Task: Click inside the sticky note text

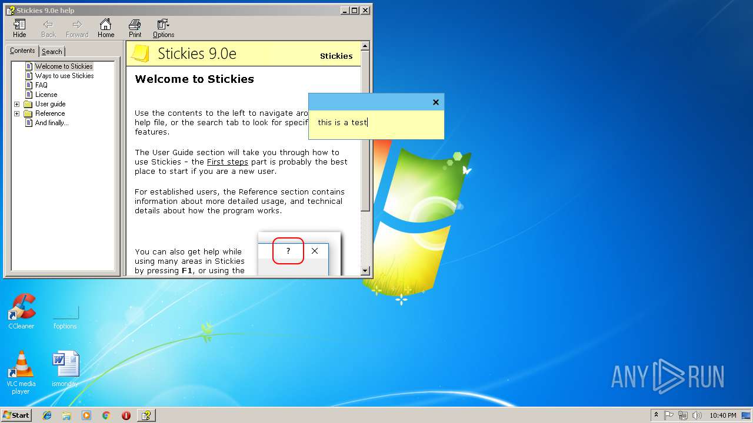Action: coord(342,122)
